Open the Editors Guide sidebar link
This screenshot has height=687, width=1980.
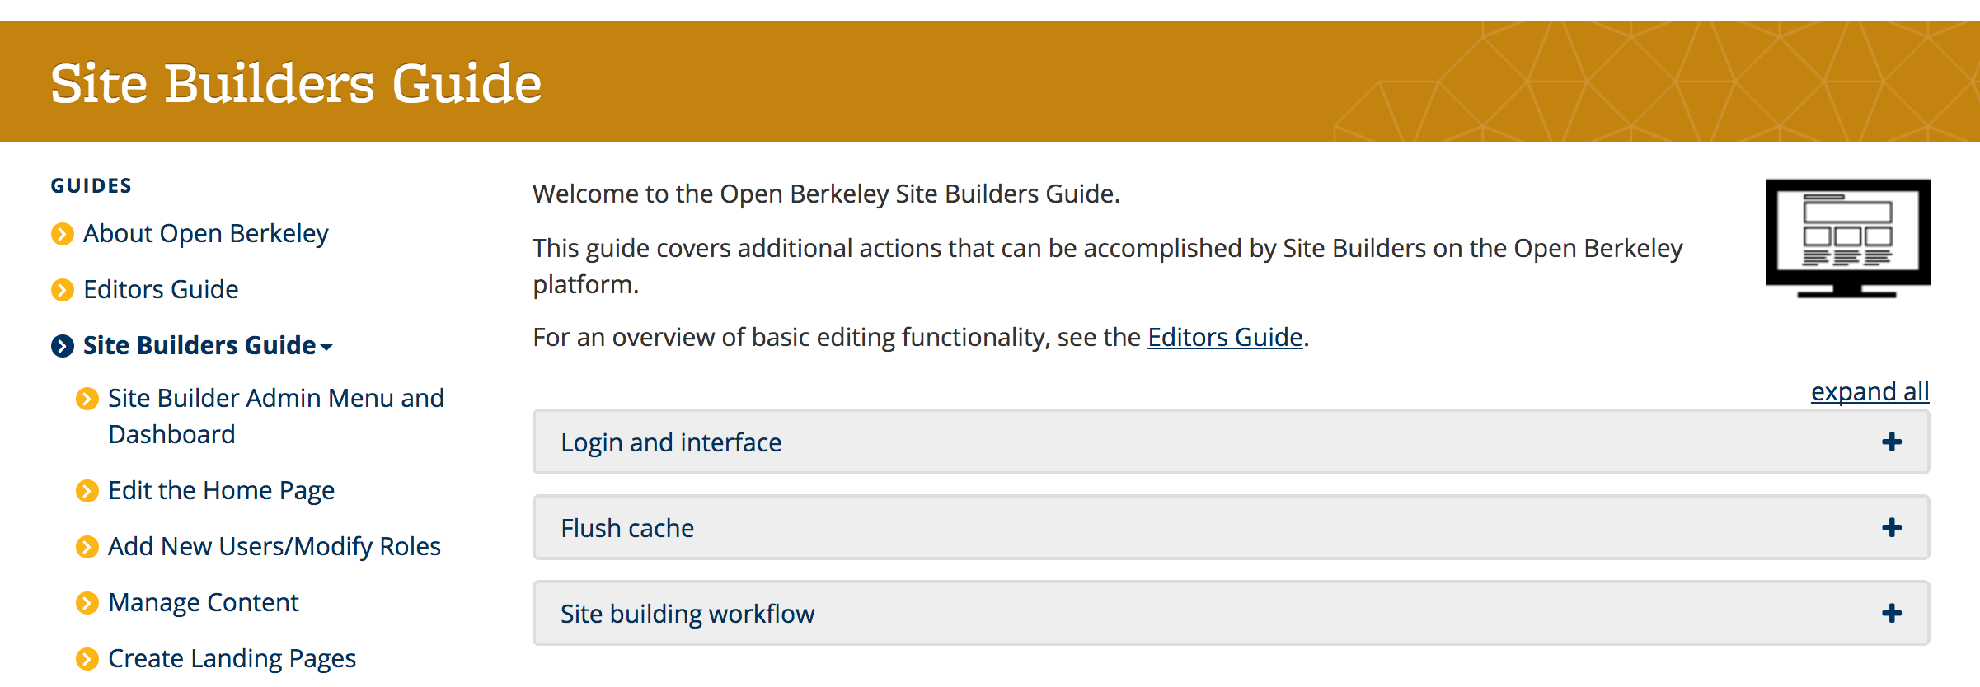pyautogui.click(x=161, y=290)
